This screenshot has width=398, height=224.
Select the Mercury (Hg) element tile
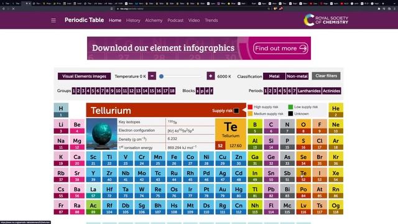[239, 191]
